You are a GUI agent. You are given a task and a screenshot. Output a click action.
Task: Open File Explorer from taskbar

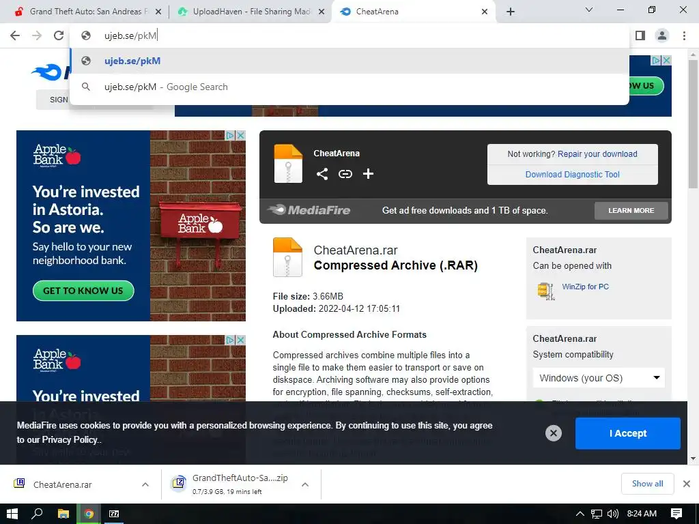pyautogui.click(x=63, y=514)
